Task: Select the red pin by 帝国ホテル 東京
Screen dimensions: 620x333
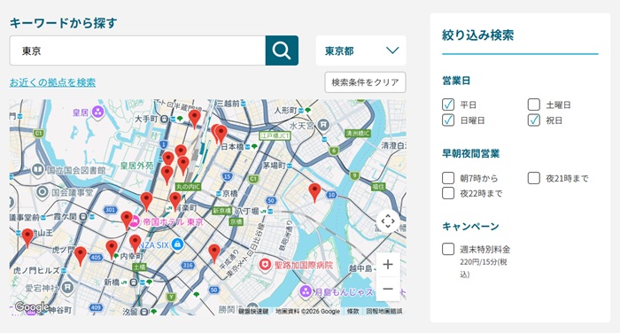Action: click(x=127, y=221)
